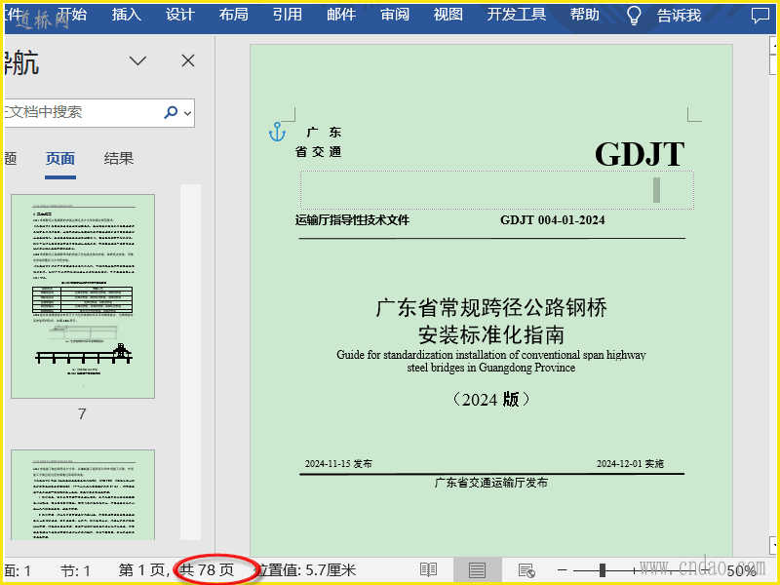Open the 插入 ribbon tab
Viewport: 780px width, 585px height.
127,15
